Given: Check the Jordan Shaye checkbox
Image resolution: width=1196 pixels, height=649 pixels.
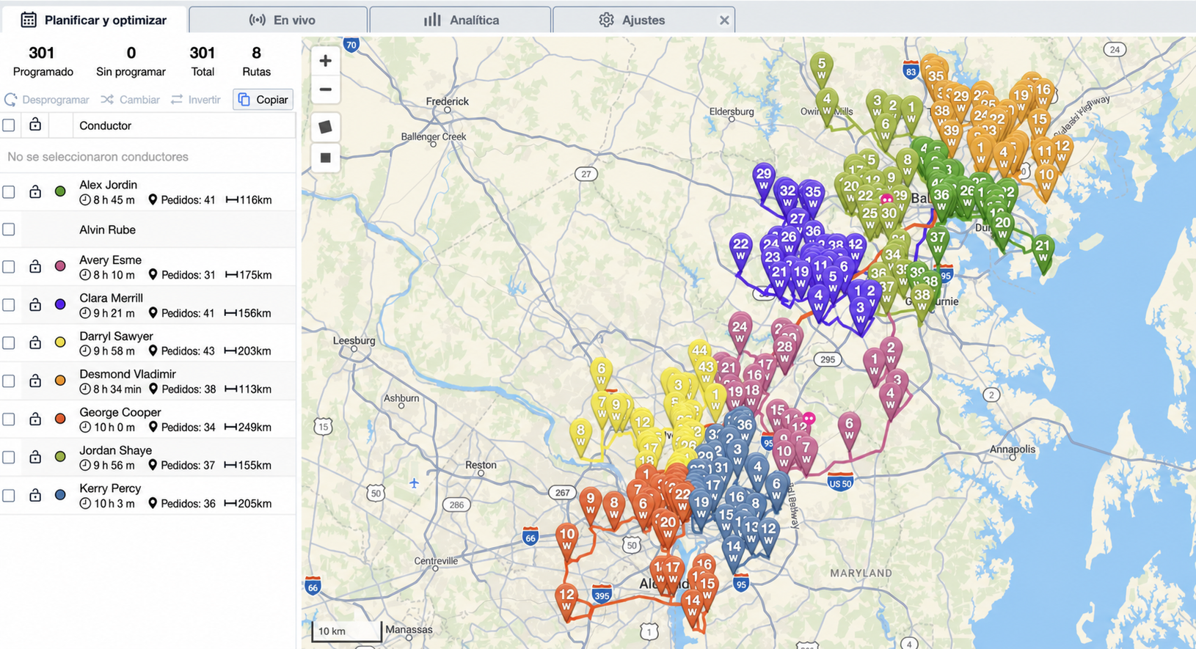Looking at the screenshot, I should (x=9, y=458).
